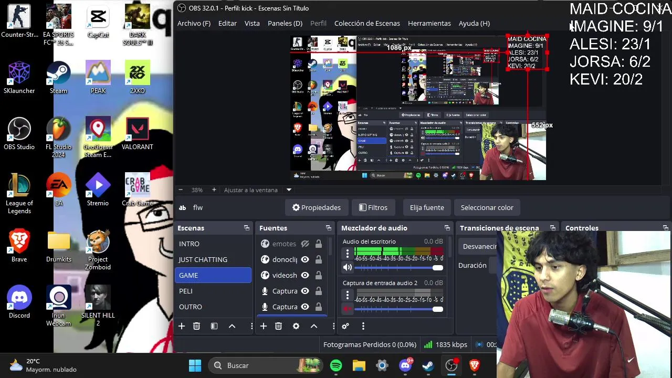Undock the Escenas panel

[247, 228]
